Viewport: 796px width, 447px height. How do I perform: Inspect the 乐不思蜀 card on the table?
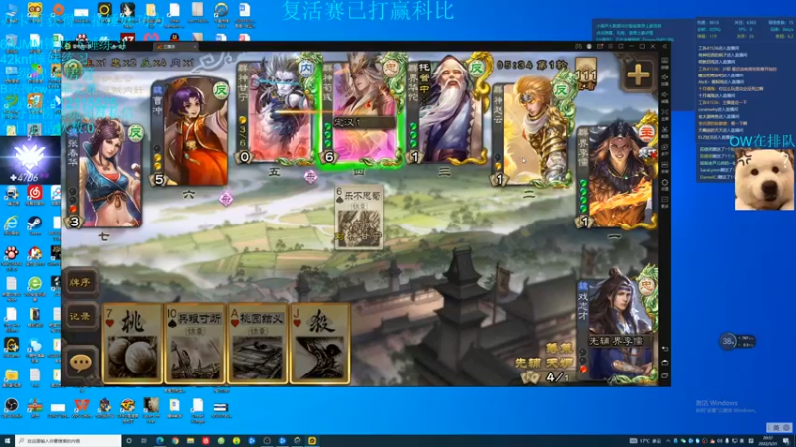(358, 218)
